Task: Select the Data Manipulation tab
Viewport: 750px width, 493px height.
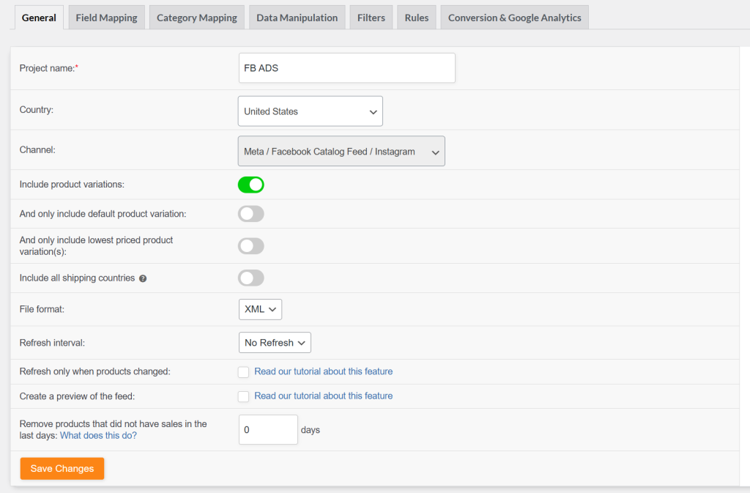Action: (x=297, y=16)
